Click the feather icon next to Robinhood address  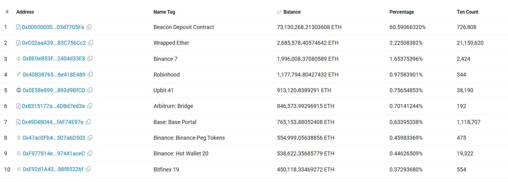[18, 74]
